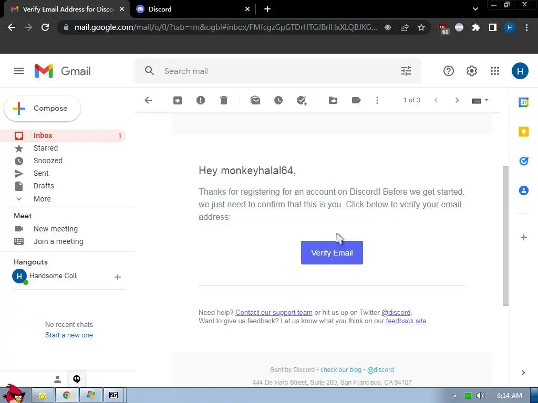Go back to inbox arrow
538x403 pixels.
[148, 100]
